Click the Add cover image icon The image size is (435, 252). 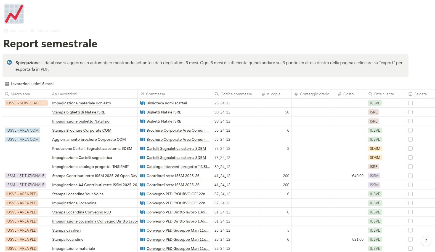click(6, 31)
